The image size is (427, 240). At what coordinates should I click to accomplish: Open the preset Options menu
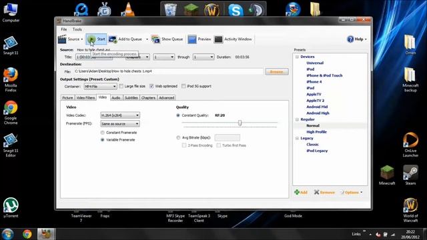(352, 192)
